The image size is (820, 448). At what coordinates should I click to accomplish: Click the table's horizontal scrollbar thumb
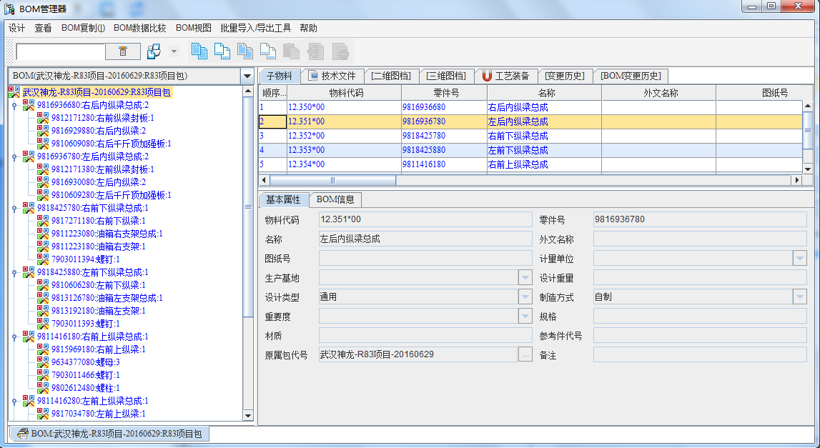tap(332, 180)
